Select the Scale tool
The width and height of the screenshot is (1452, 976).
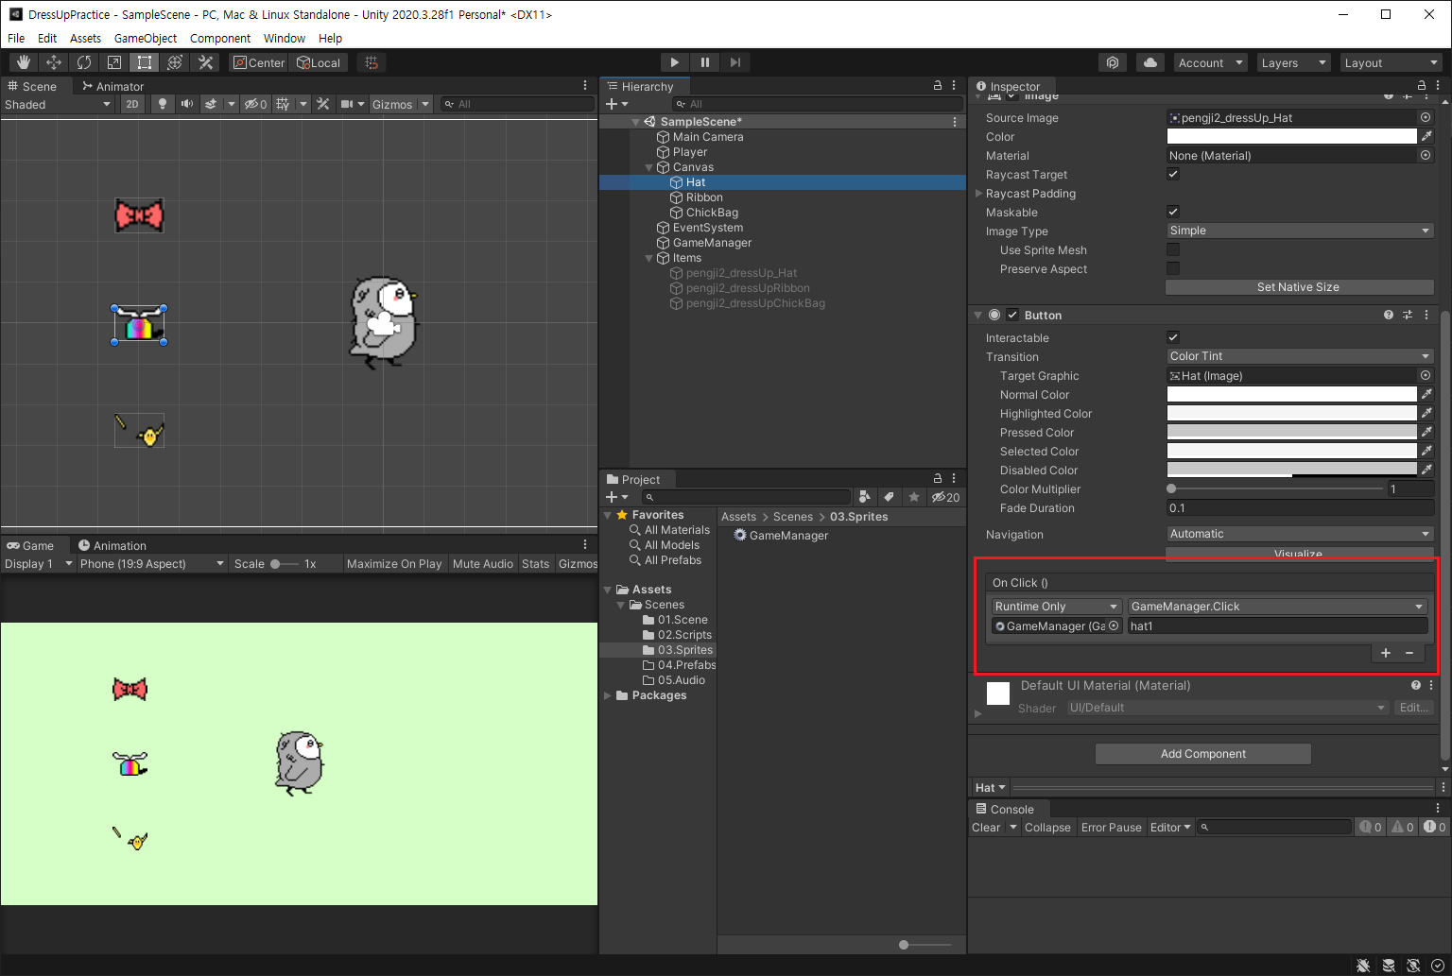click(x=114, y=62)
